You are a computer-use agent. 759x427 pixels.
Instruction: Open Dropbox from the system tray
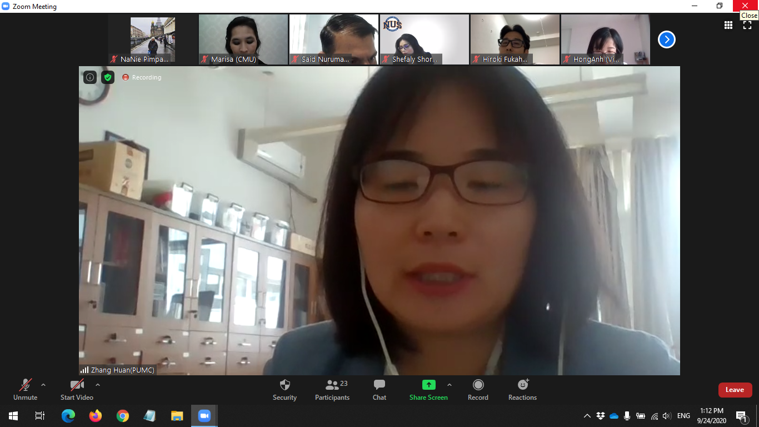click(601, 416)
